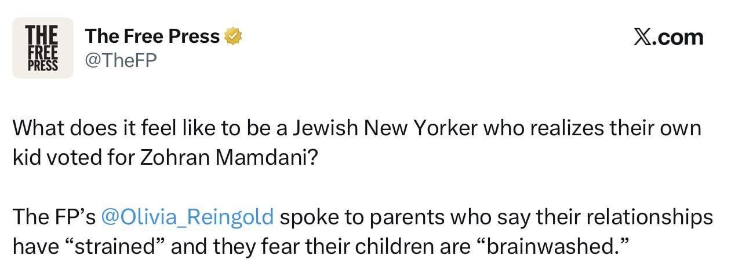Open The Free Press display name

(x=152, y=37)
